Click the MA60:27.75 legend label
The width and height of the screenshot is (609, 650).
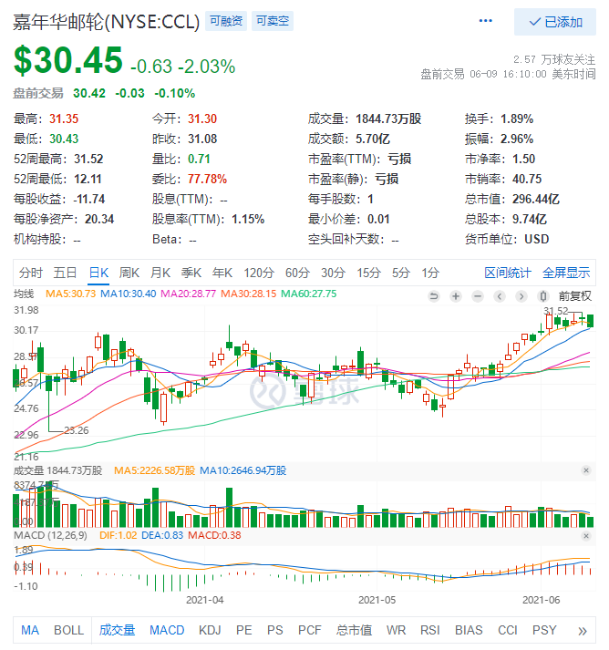coord(309,294)
